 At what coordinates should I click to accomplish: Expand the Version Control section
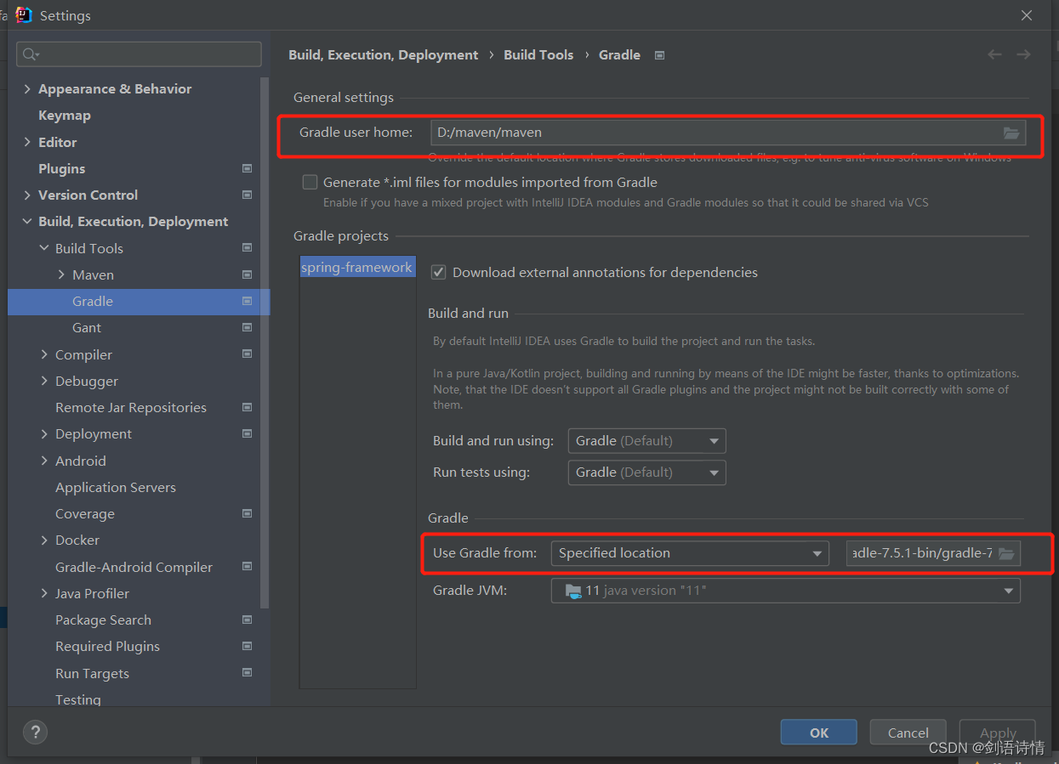coord(27,195)
